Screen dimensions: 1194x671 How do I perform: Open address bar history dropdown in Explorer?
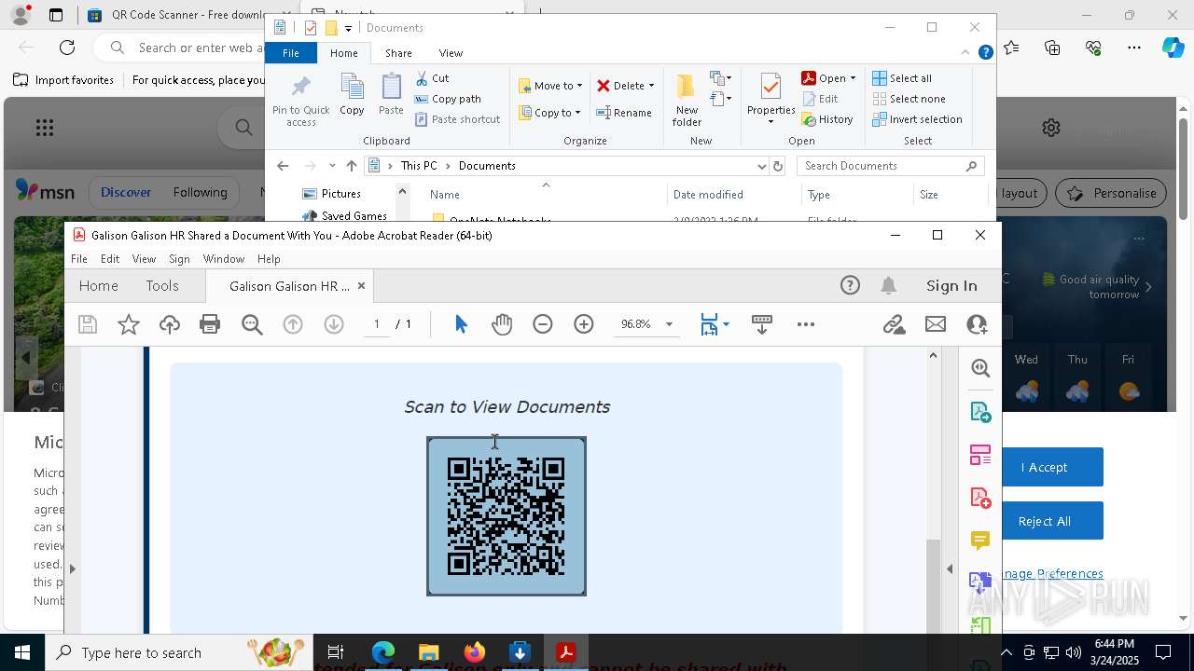tap(762, 166)
